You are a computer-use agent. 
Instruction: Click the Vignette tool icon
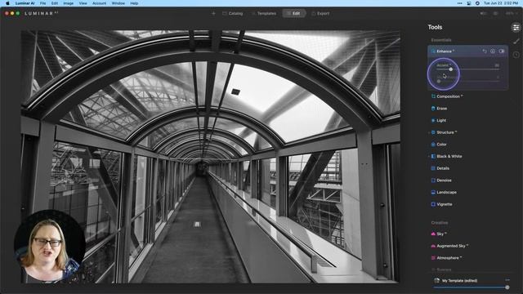[433, 204]
